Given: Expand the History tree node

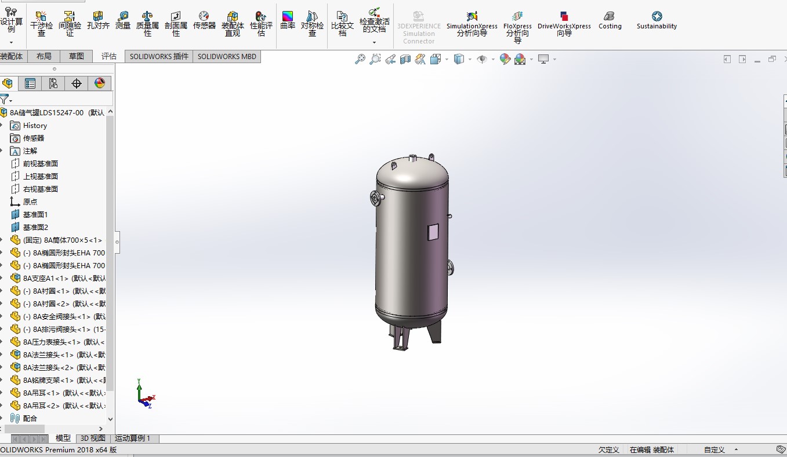Looking at the screenshot, I should 2,126.
